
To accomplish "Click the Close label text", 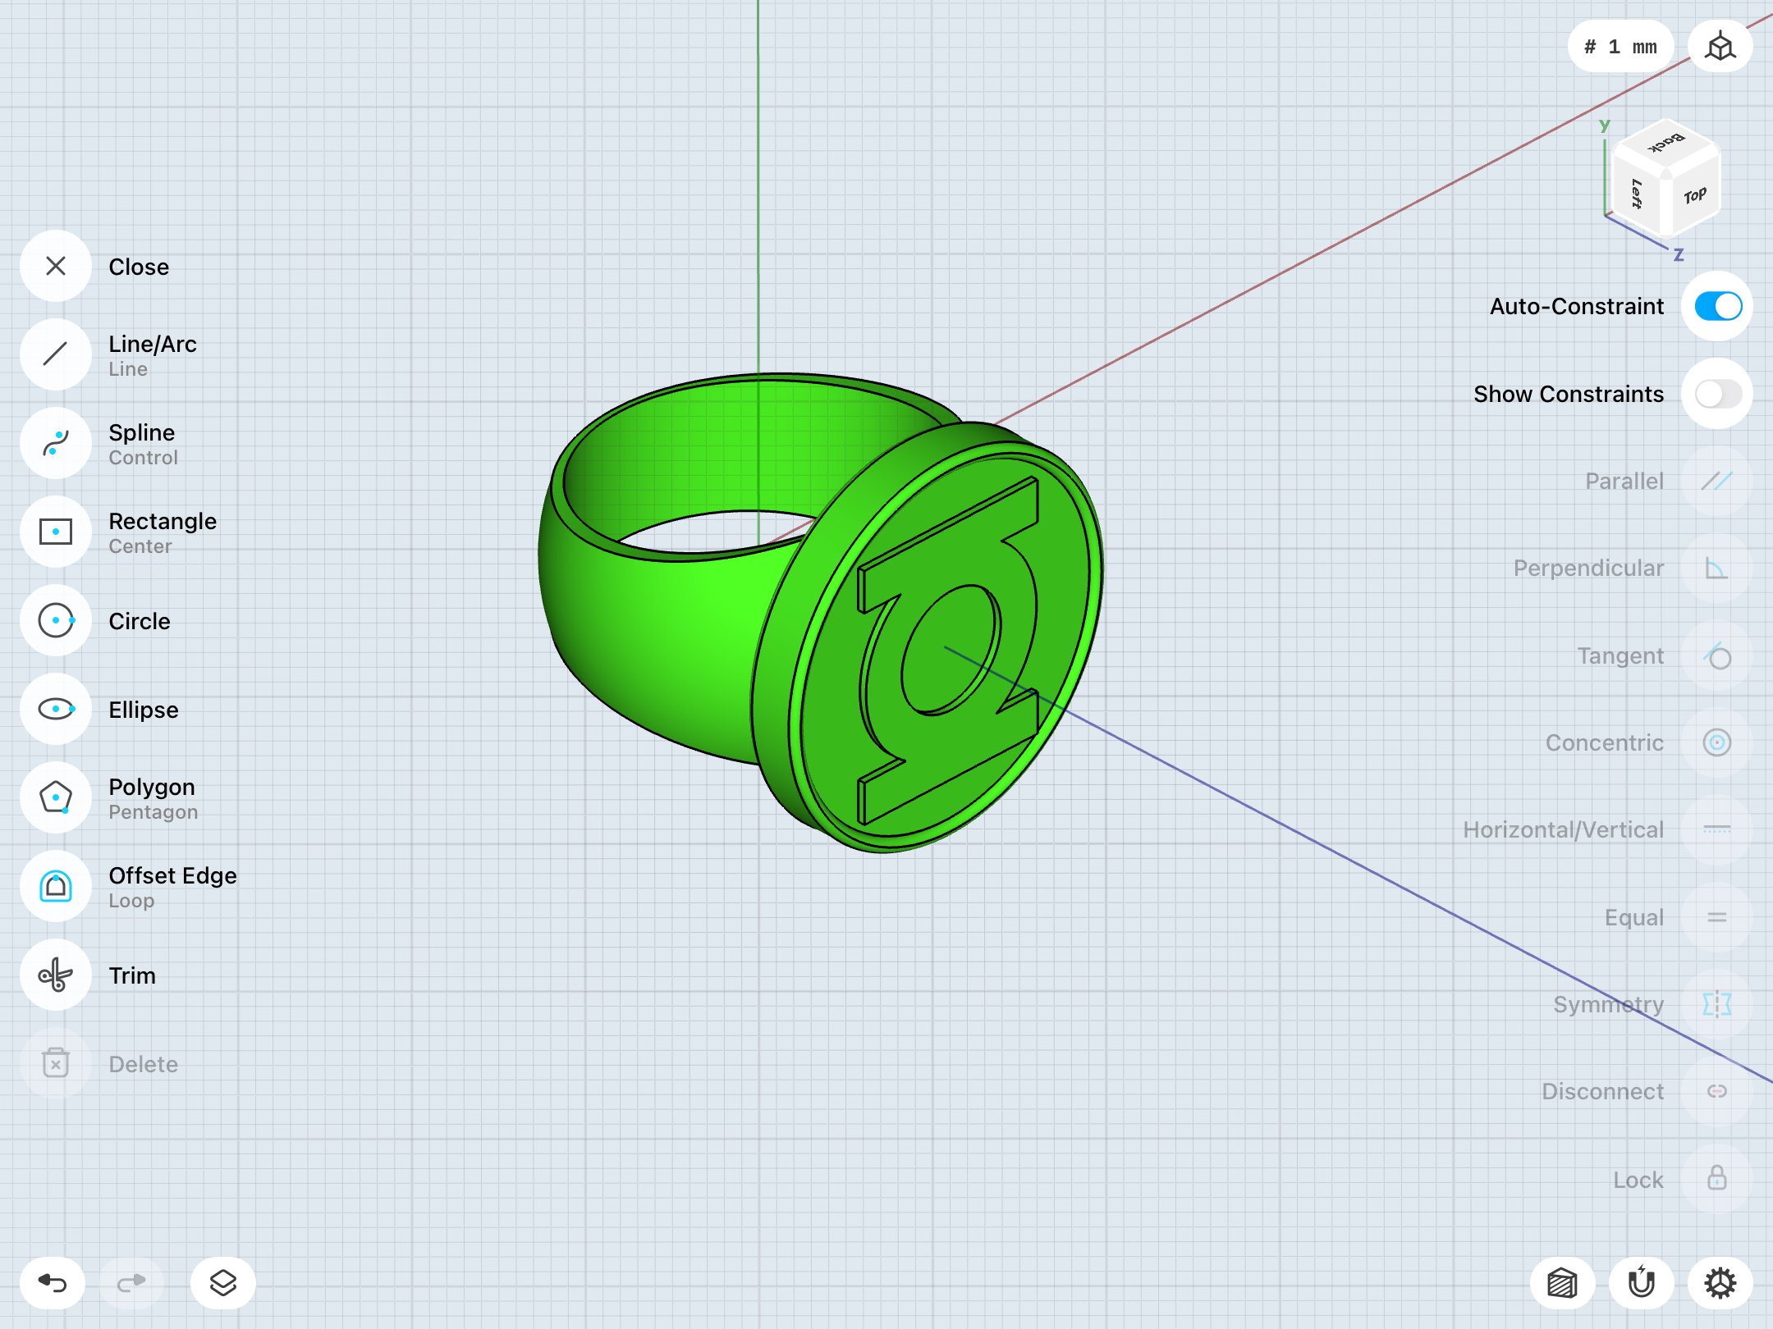I will [139, 267].
